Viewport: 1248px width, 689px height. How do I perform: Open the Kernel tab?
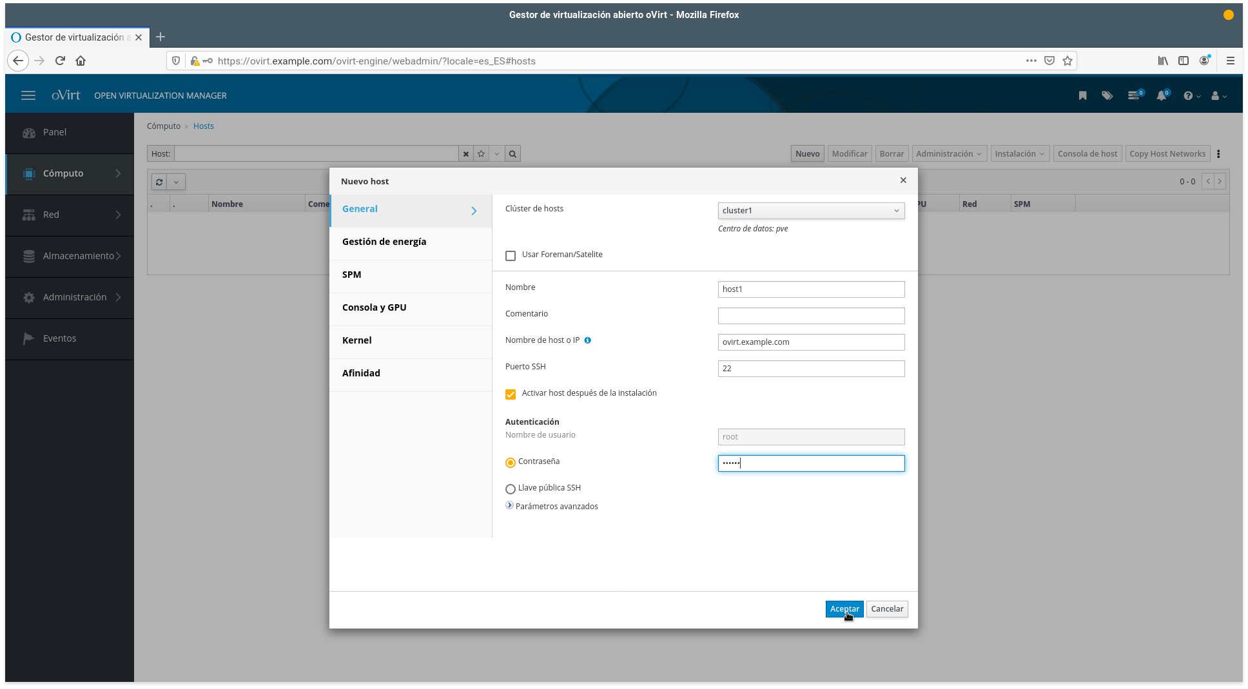(357, 340)
